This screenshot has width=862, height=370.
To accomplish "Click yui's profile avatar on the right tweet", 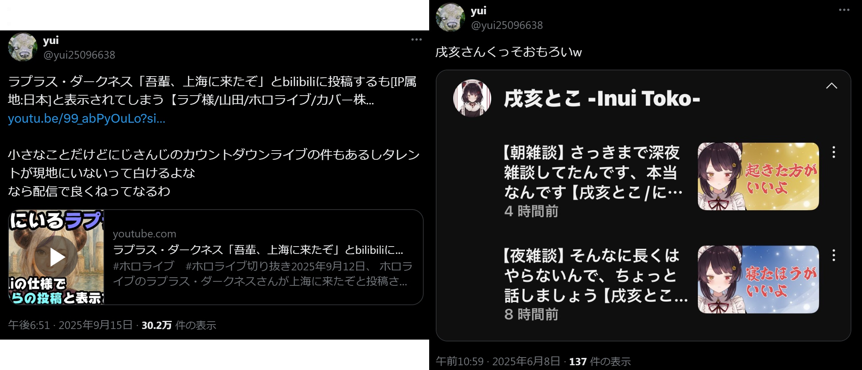I will [x=450, y=17].
